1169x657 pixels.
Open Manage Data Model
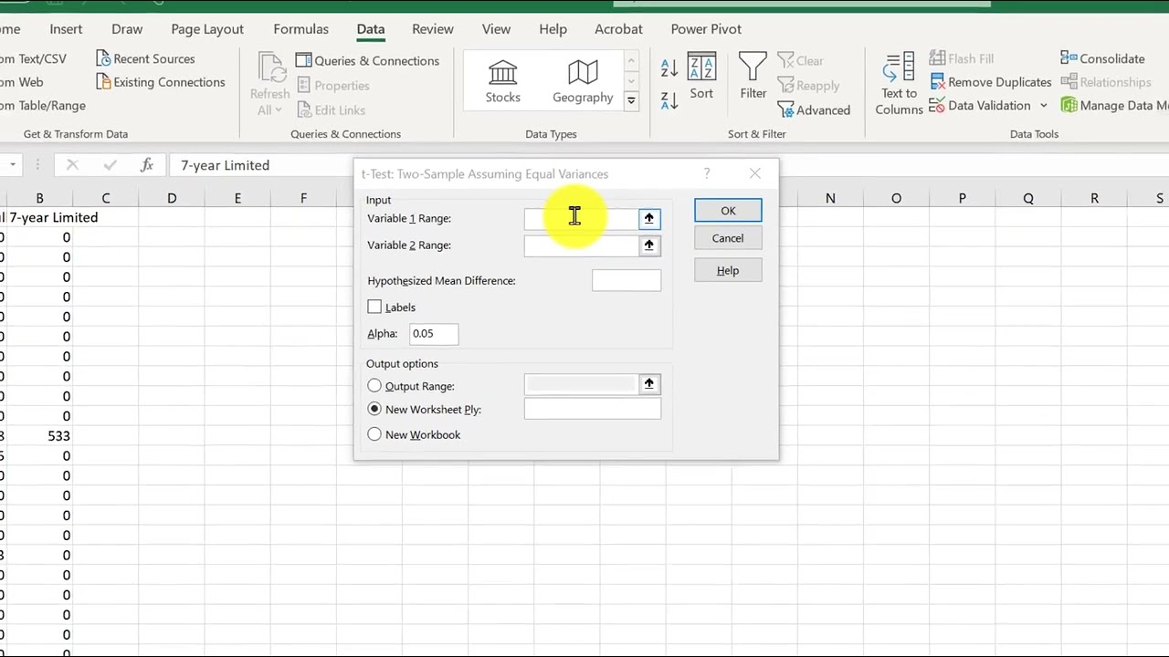click(x=1114, y=105)
